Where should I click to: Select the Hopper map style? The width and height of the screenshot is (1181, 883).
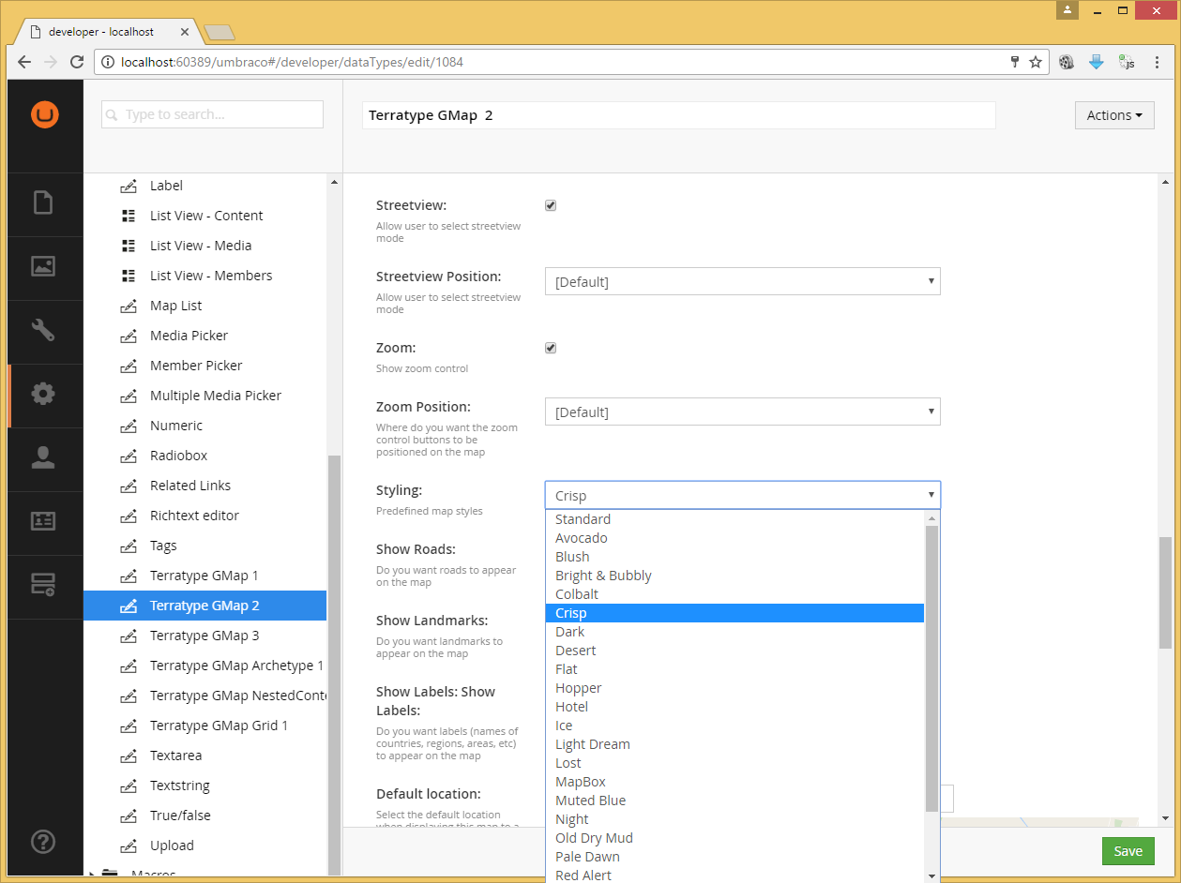[734, 688]
